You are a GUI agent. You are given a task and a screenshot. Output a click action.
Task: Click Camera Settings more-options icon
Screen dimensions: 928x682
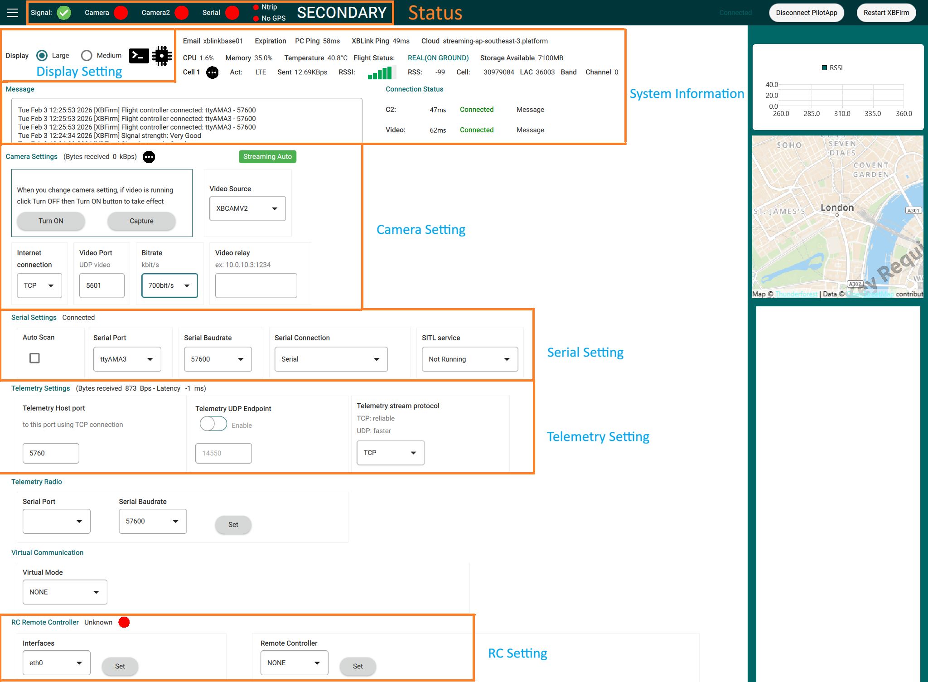pyautogui.click(x=149, y=157)
